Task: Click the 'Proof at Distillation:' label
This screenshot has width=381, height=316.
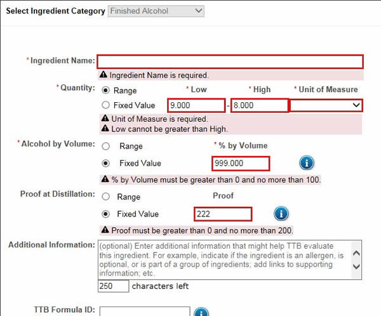Action: 58,194
